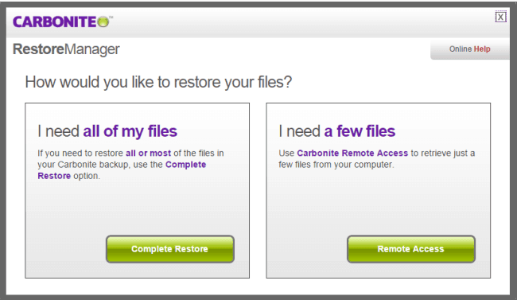The image size is (517, 300).
Task: Select the 'I need a few files' heading
Action: [336, 131]
